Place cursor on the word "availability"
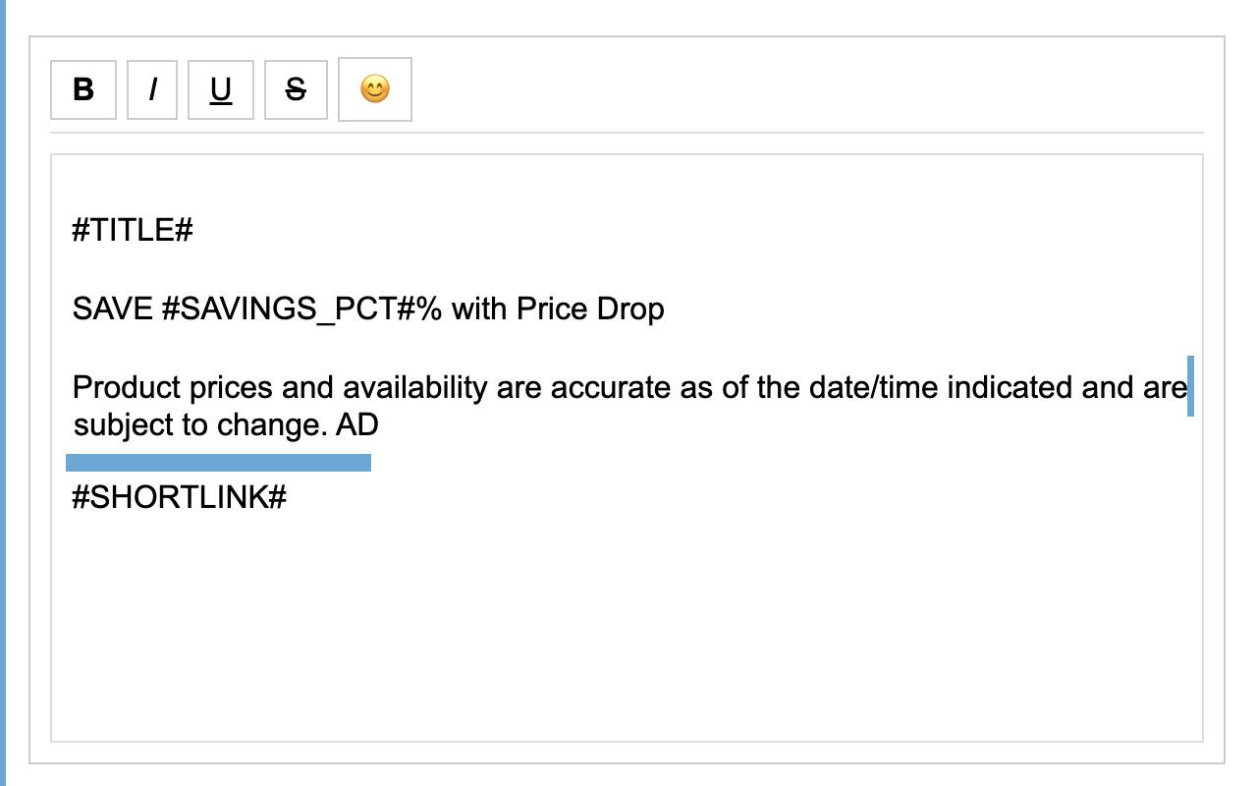 (x=414, y=388)
